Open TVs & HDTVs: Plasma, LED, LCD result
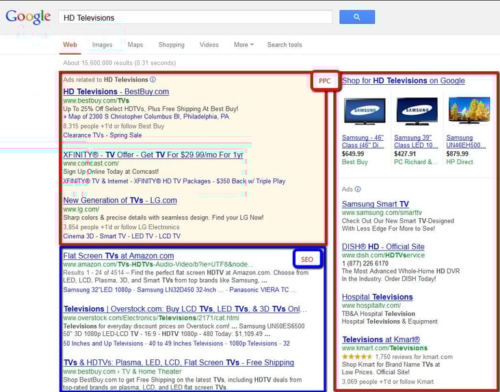500x392 pixels. (179, 363)
